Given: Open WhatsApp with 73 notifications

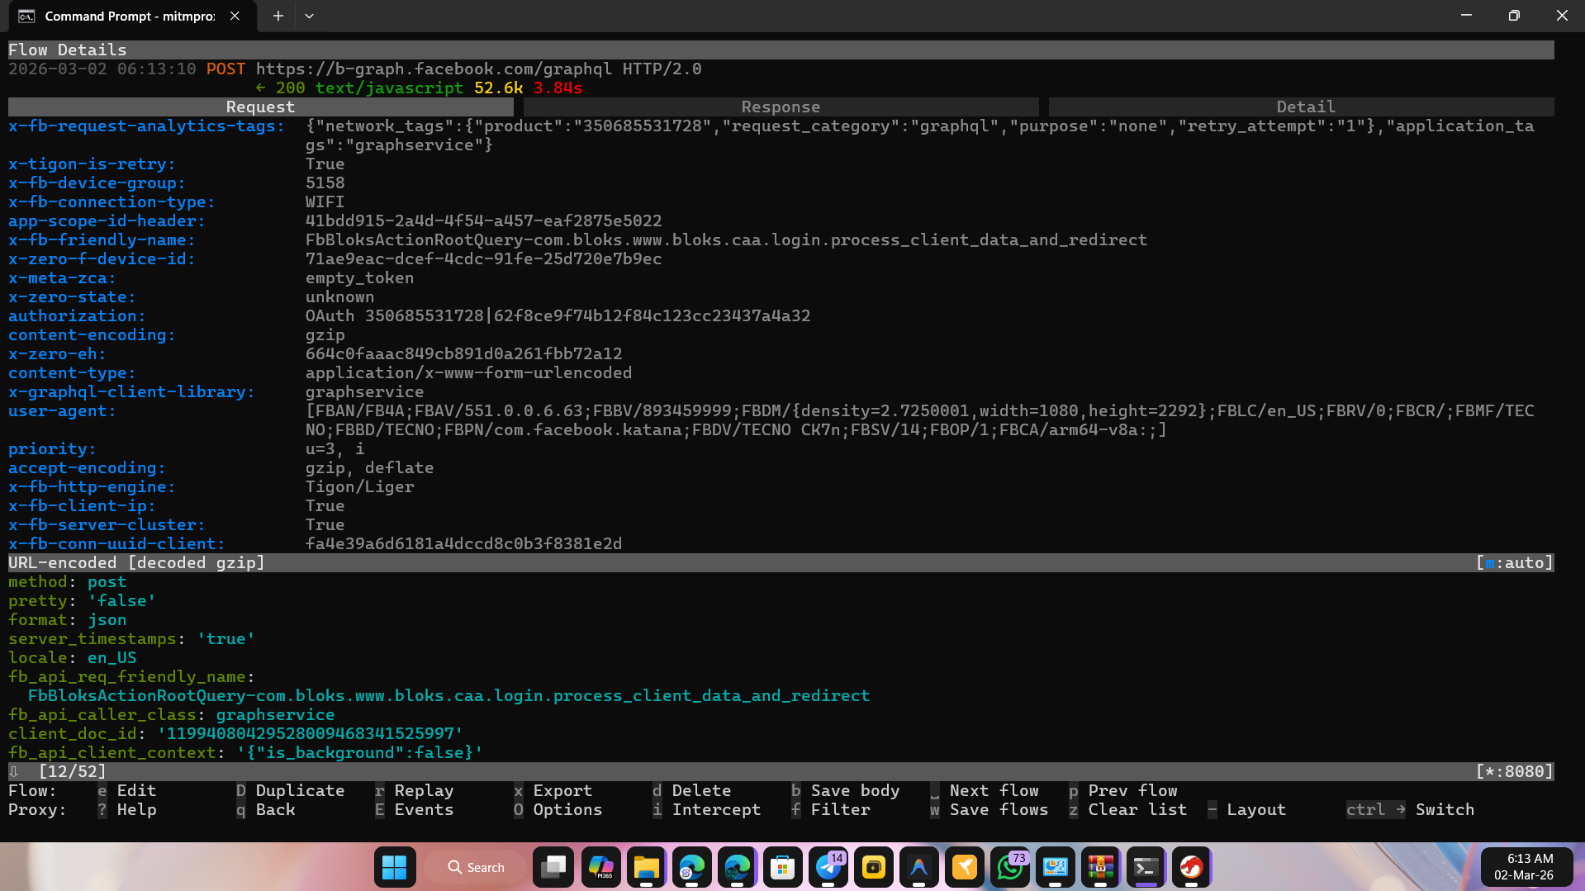Looking at the screenshot, I should (1010, 867).
